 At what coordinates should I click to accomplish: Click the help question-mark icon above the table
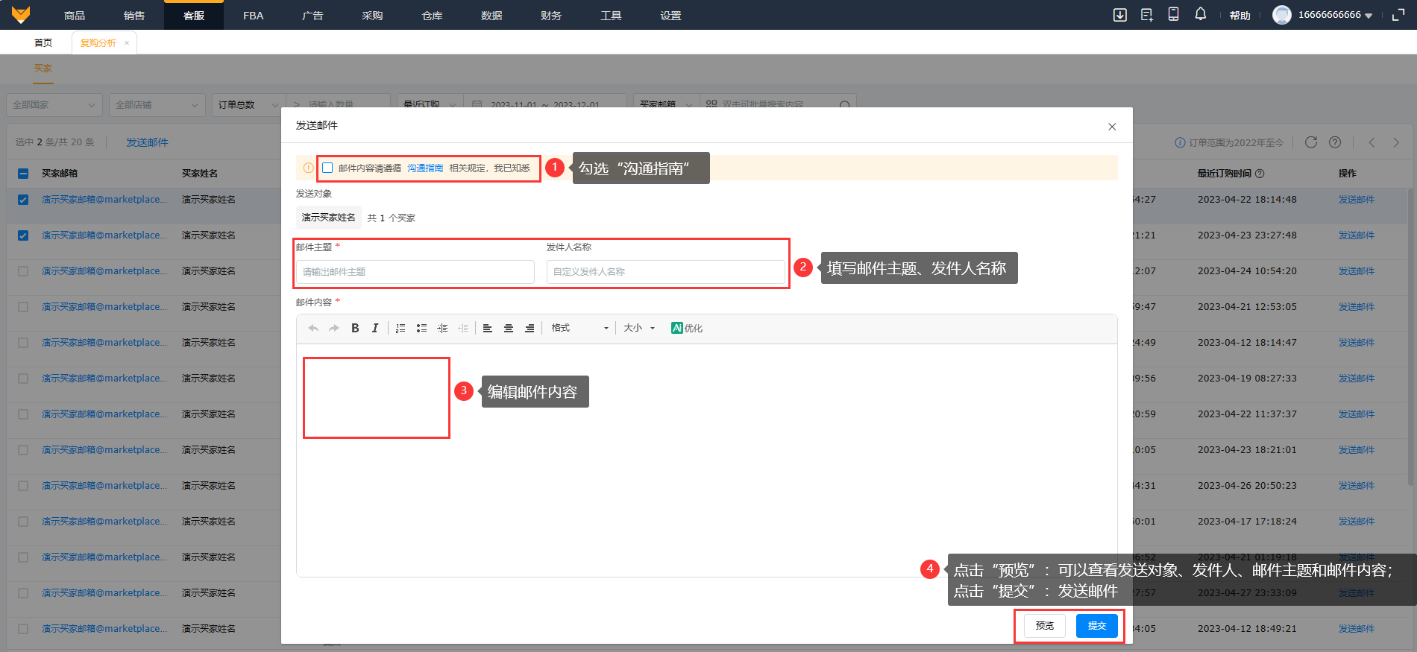coord(1335,142)
